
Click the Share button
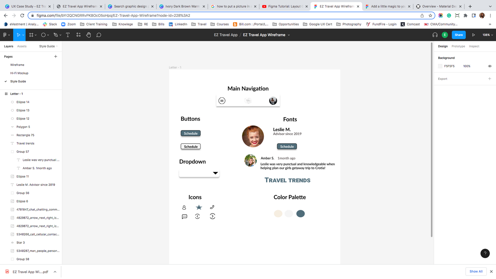pyautogui.click(x=459, y=35)
